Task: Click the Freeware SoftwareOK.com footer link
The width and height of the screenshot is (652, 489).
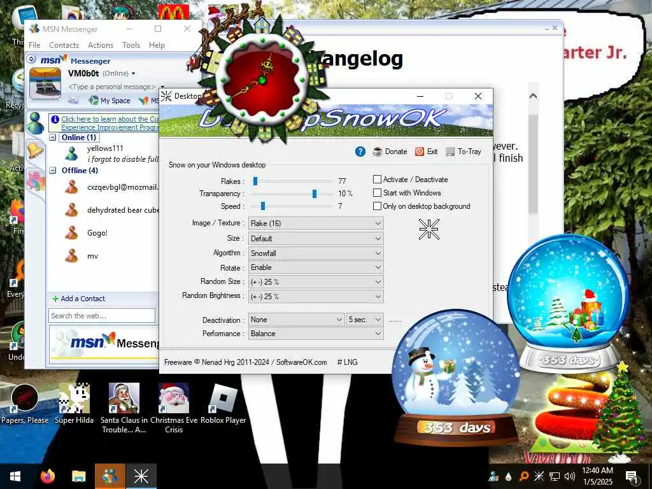Action: pos(245,362)
